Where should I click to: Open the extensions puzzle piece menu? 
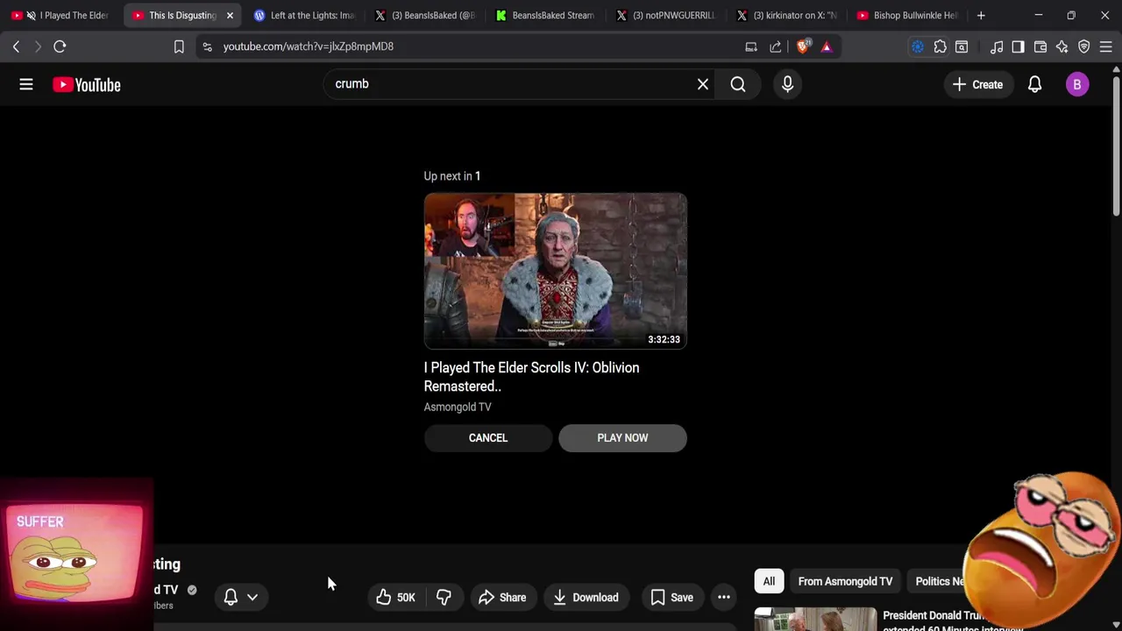[x=941, y=46]
